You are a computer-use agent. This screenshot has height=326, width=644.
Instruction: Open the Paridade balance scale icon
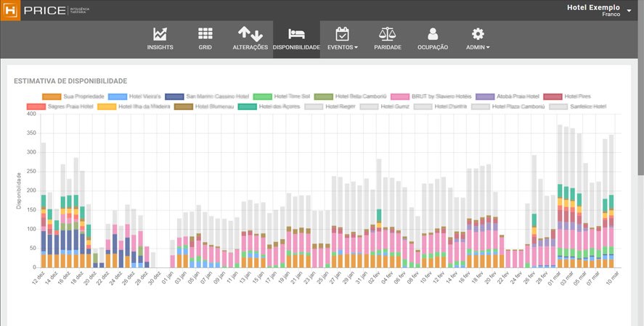388,34
